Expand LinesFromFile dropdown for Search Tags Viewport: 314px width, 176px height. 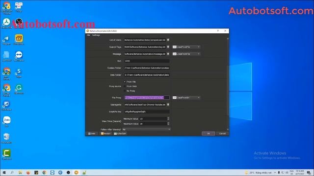[186, 47]
